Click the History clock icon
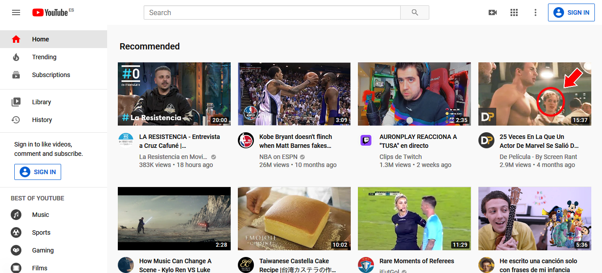The height and width of the screenshot is (273, 602). point(16,120)
